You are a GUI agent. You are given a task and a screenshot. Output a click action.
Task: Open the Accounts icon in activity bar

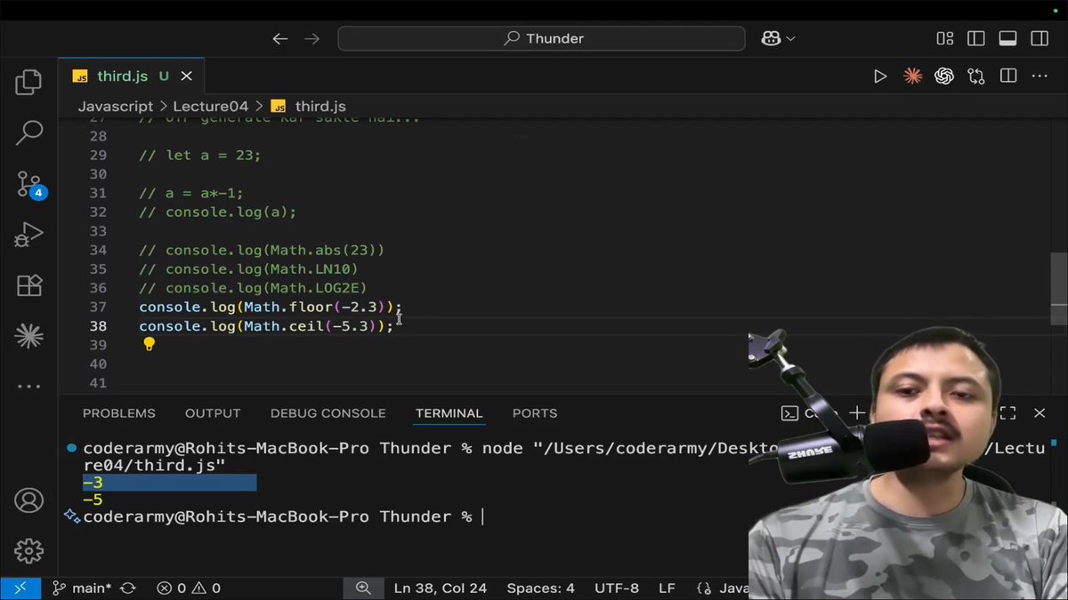28,500
